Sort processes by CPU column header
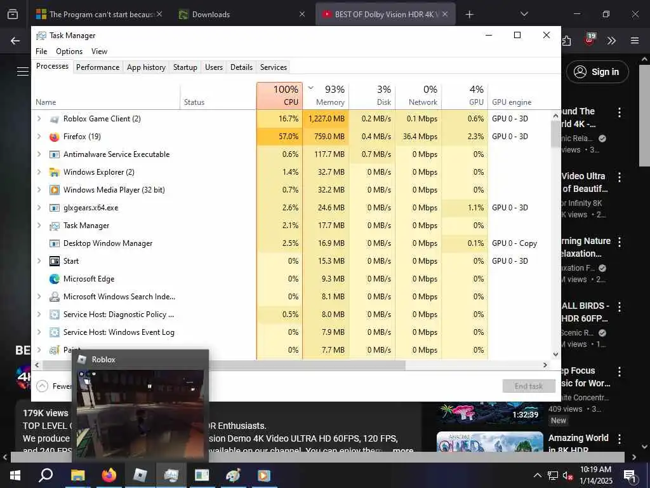Viewport: 650px width, 488px height. click(x=279, y=95)
